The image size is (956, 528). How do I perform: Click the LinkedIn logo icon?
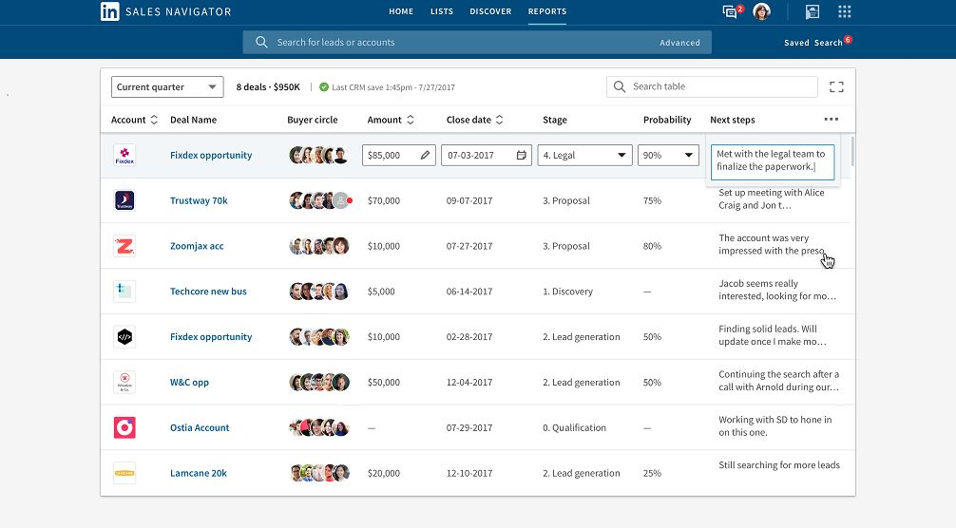pos(109,11)
